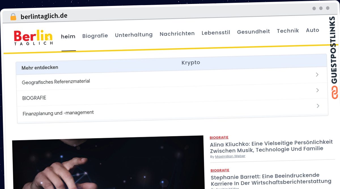Open the Biografie menu item

(x=95, y=36)
